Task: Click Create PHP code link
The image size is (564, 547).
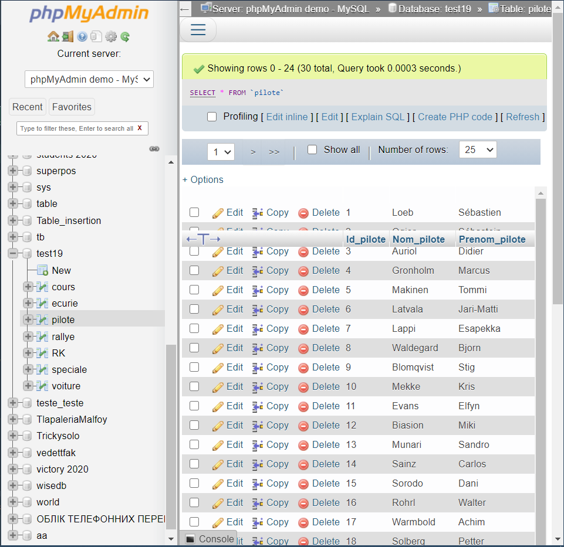Action: coord(455,117)
